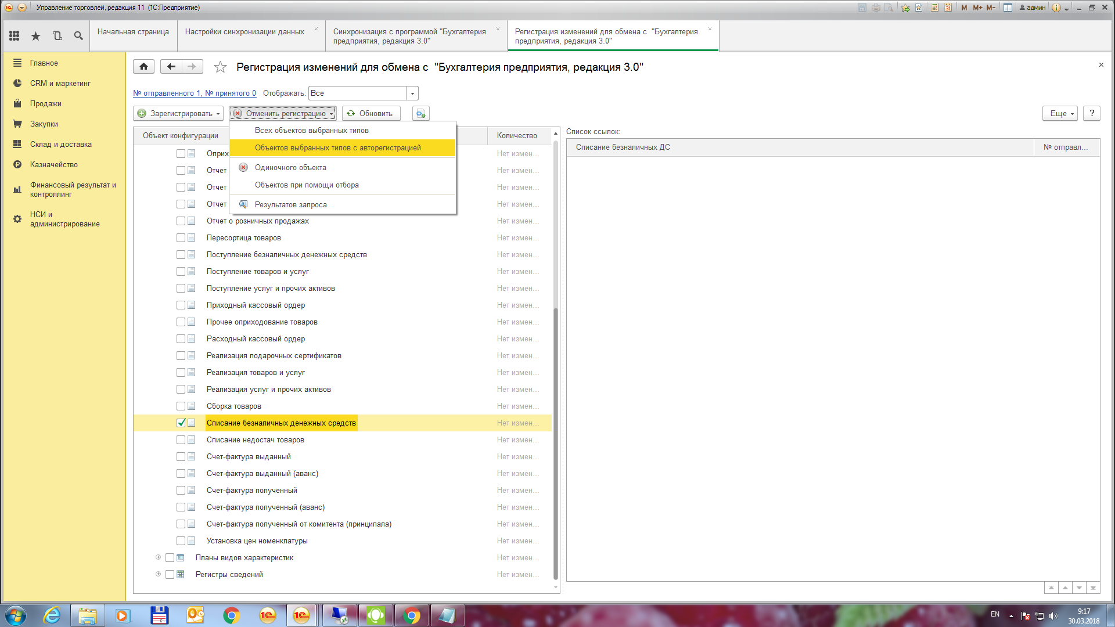Click the query results icon button next to Обновить
Viewport: 1115px width, 627px height.
tap(421, 113)
